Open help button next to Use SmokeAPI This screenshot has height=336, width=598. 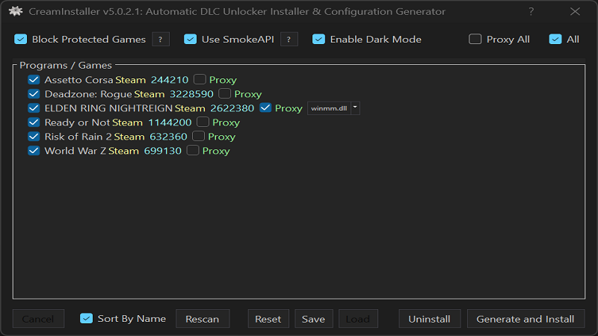point(289,40)
